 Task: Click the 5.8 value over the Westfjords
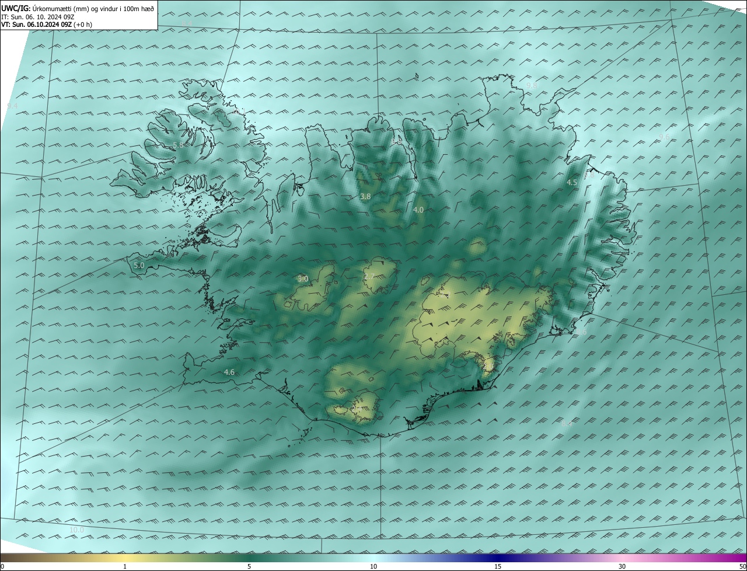click(x=178, y=145)
